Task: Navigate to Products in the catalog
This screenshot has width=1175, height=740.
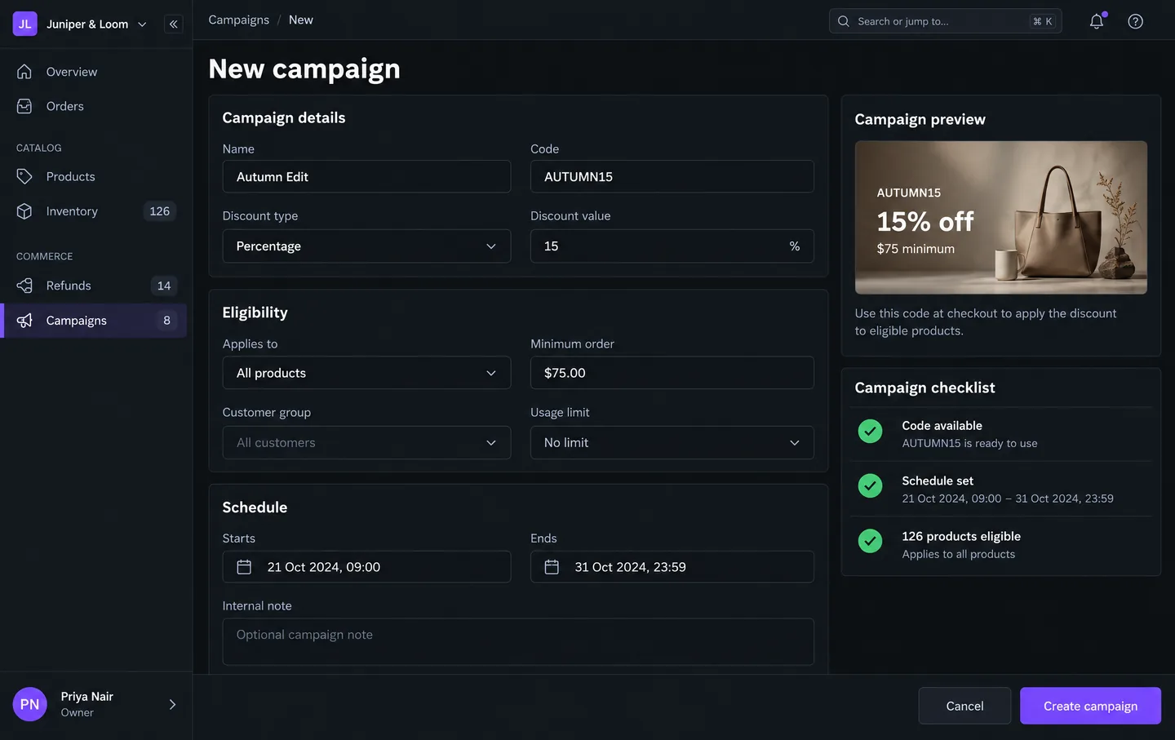Action: (95, 176)
